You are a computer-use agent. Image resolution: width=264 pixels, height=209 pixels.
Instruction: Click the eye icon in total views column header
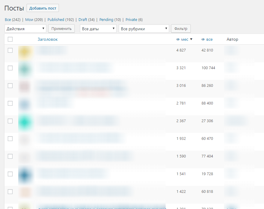point(203,40)
